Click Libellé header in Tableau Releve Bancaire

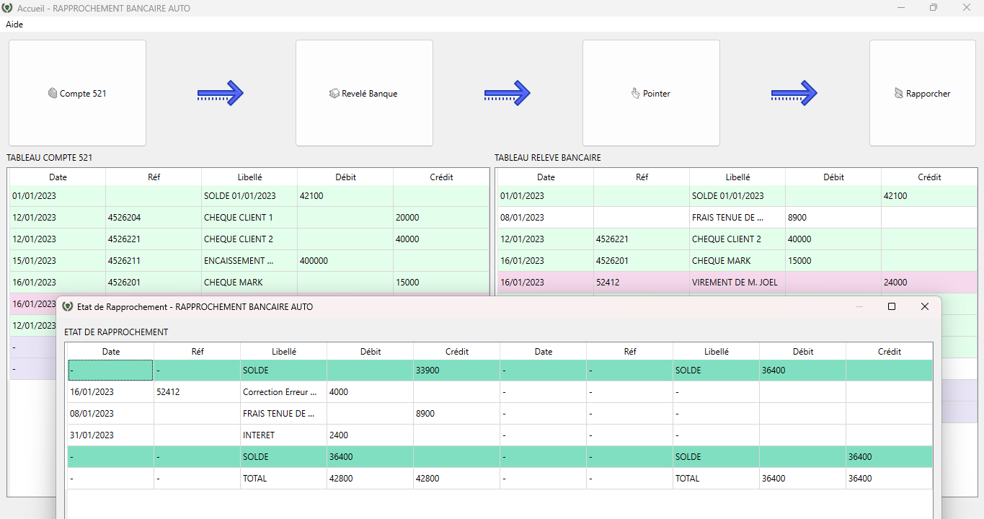point(737,177)
